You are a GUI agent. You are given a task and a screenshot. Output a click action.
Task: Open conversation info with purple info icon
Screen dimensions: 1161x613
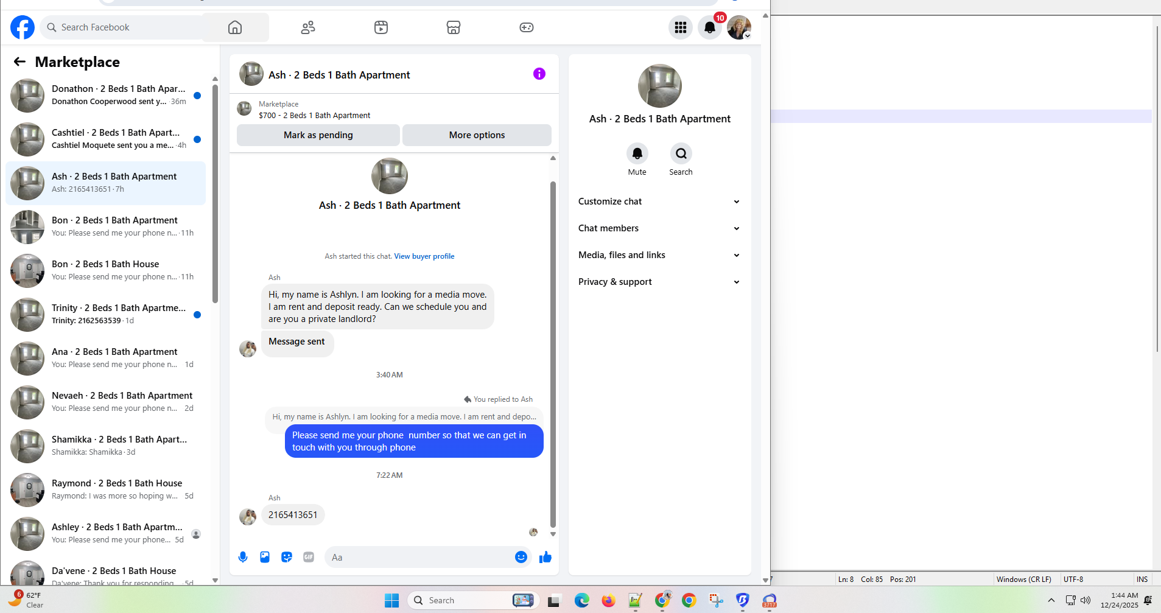[x=539, y=74]
